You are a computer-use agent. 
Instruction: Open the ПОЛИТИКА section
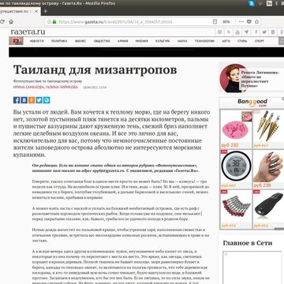coord(59,41)
